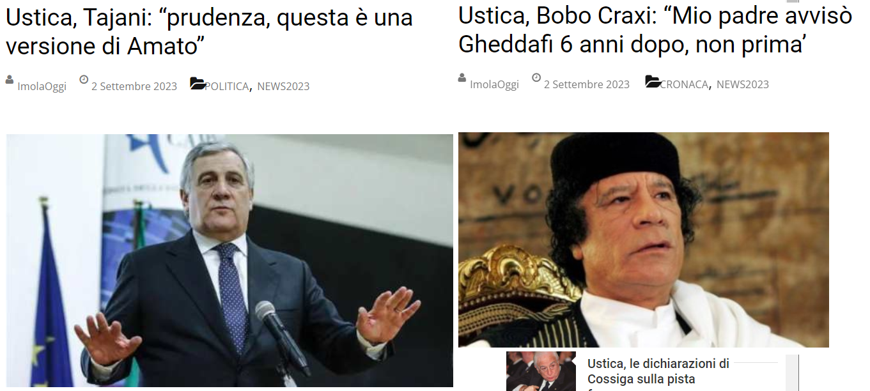
Task: Open Tajani speaking photo
Action: tap(229, 261)
